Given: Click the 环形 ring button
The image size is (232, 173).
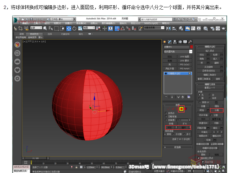Looking at the screenshot, I should coord(170,127).
